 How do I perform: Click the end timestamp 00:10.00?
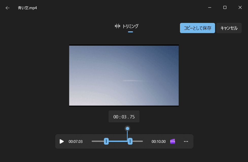(x=158, y=141)
